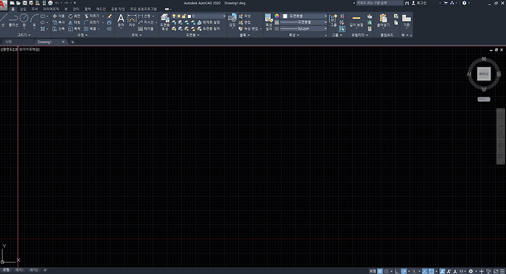Switch to the Layout1 (배치1) tab
This screenshot has width=506, height=274.
coord(20,270)
